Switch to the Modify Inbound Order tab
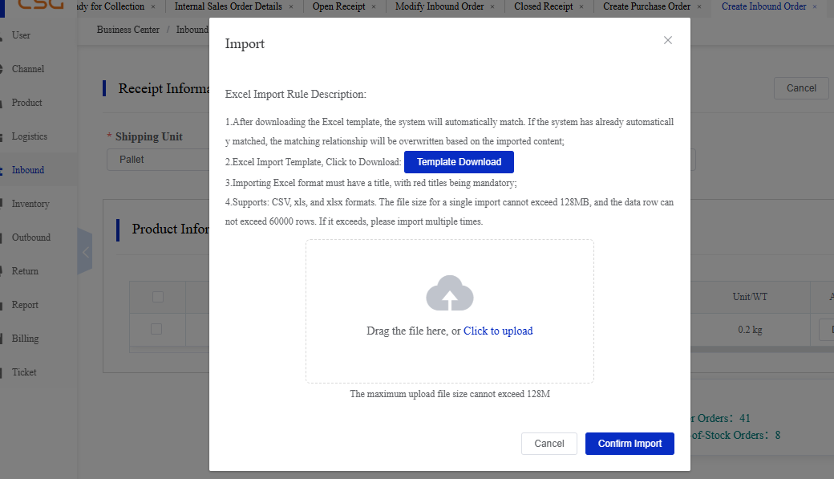Viewport: 834px width, 479px height. click(x=439, y=6)
